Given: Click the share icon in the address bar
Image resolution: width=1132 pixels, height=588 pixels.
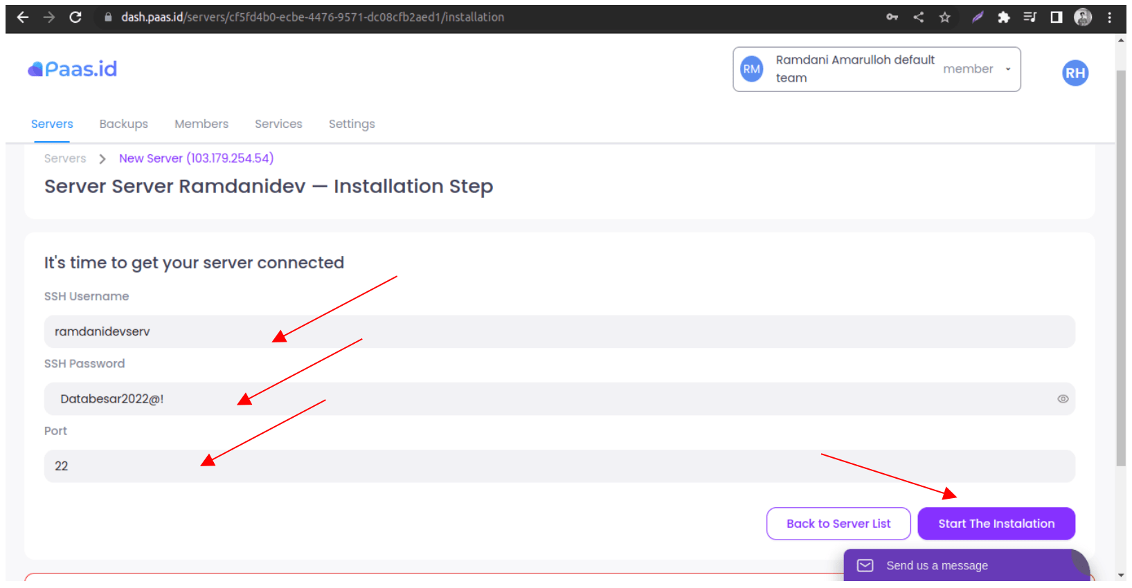Looking at the screenshot, I should coord(918,17).
